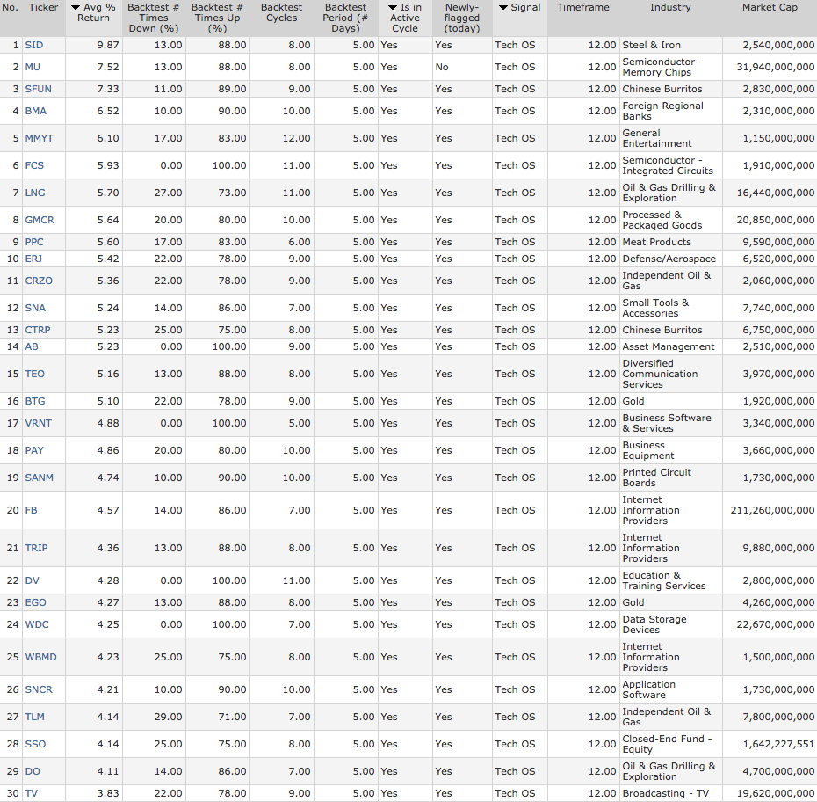Sort by Backtest # Times Down header

tap(153, 18)
